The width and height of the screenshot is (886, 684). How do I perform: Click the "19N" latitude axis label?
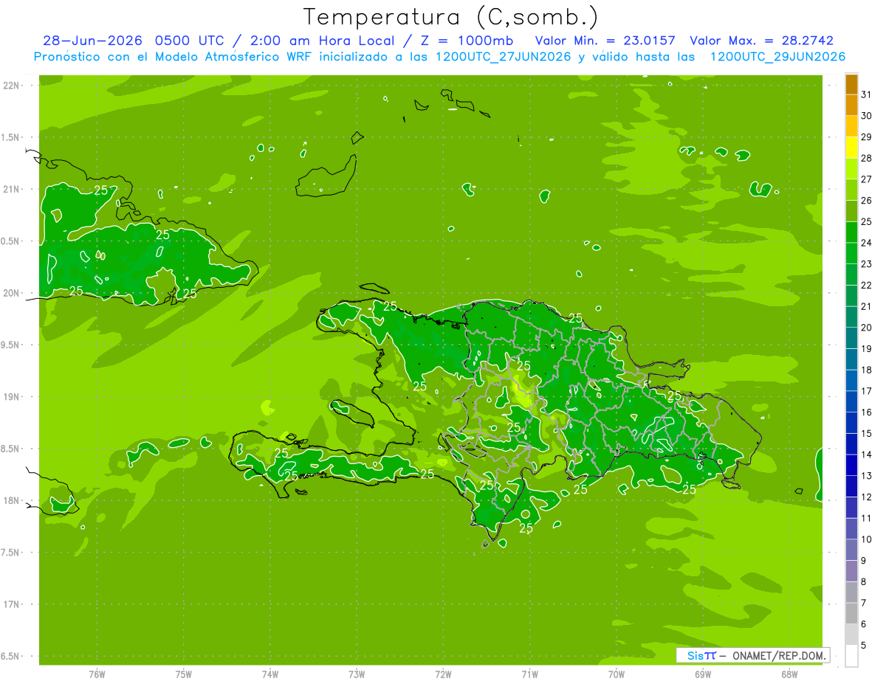click(x=10, y=396)
